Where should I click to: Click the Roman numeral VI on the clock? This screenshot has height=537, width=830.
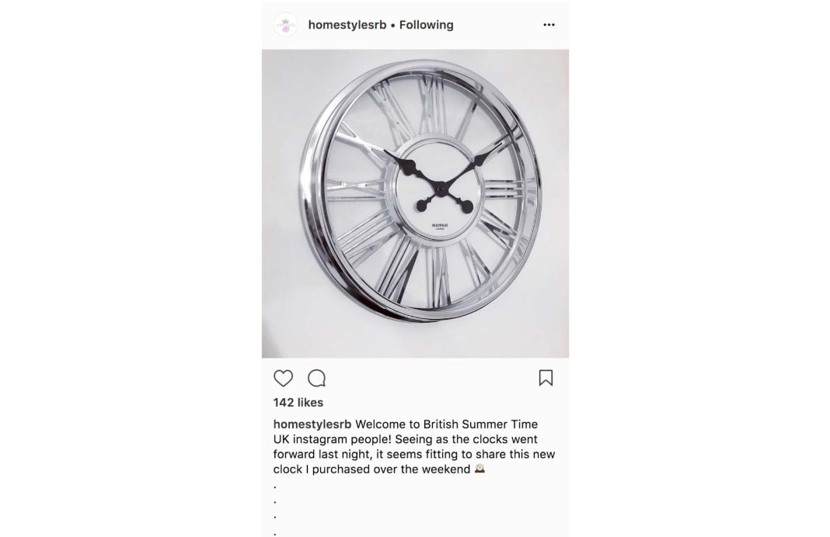pyautogui.click(x=438, y=276)
